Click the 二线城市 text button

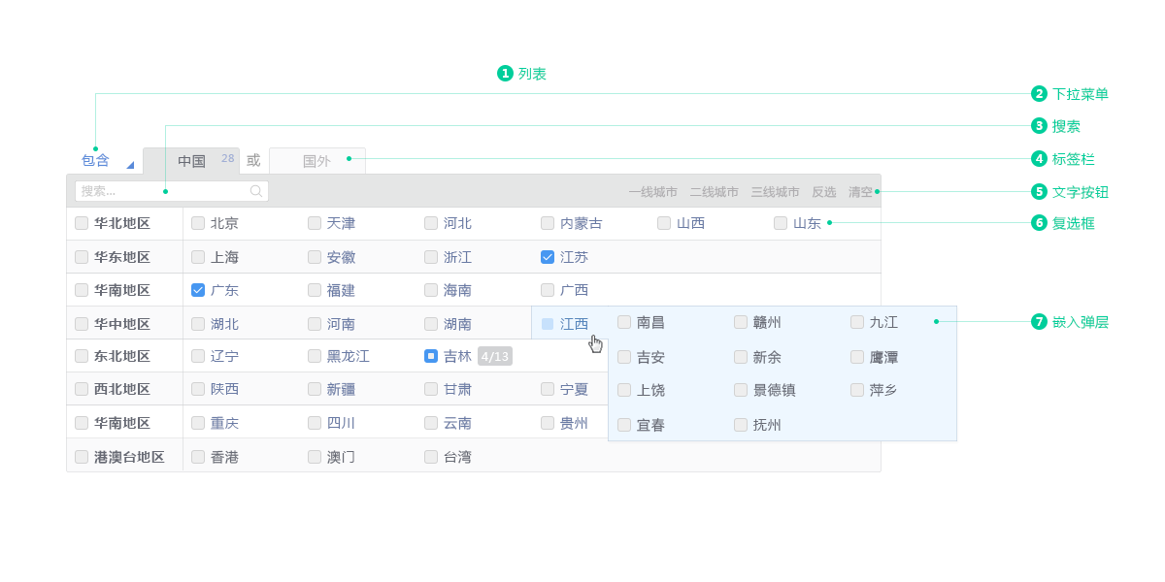tap(714, 192)
